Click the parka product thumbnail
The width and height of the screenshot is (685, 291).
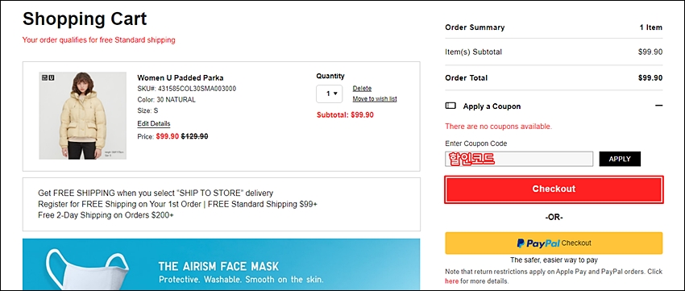coord(82,115)
